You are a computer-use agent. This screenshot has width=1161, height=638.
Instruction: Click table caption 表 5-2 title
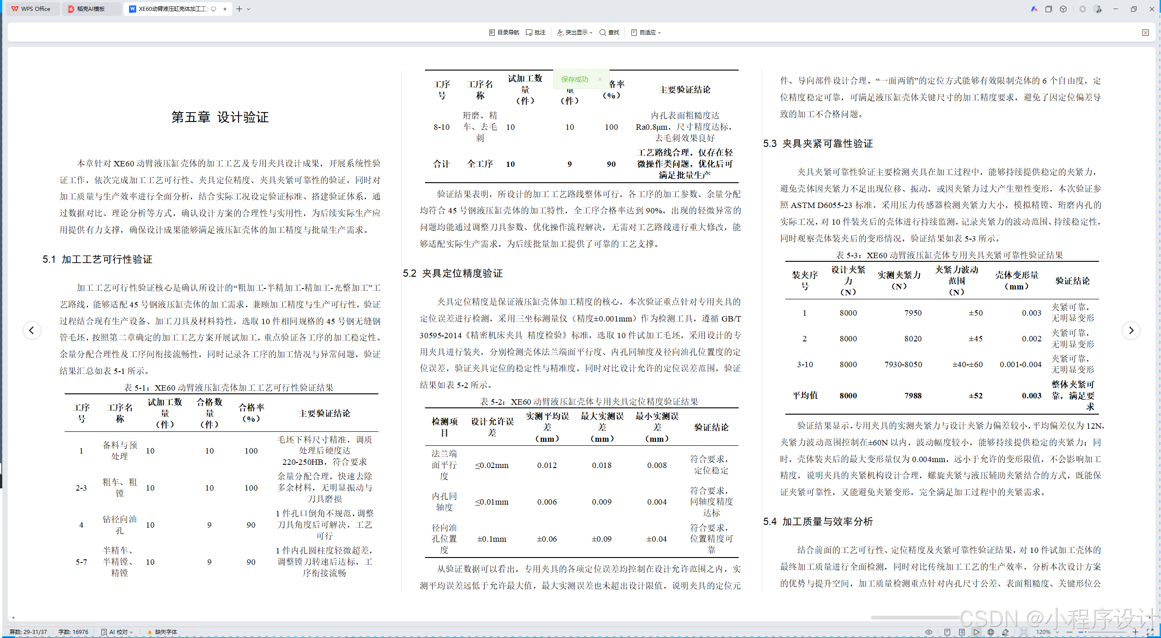[589, 402]
